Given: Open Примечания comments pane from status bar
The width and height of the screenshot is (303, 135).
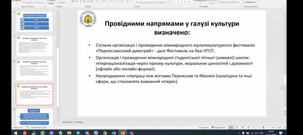Looking at the screenshot, I should (x=218, y=128).
